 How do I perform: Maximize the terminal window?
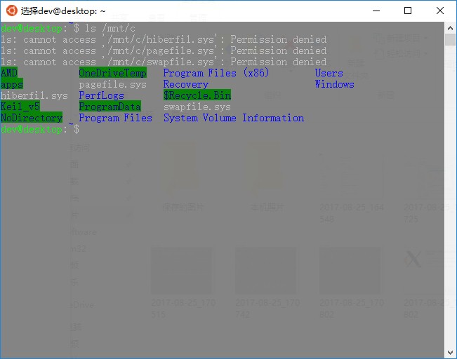point(408,11)
